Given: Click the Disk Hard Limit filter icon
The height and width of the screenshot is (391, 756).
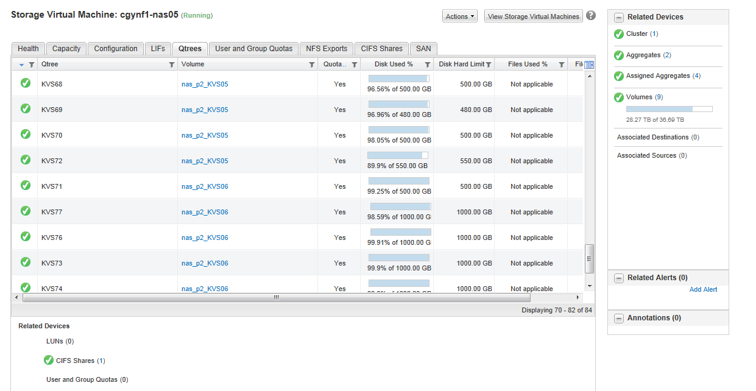Looking at the screenshot, I should pos(489,65).
